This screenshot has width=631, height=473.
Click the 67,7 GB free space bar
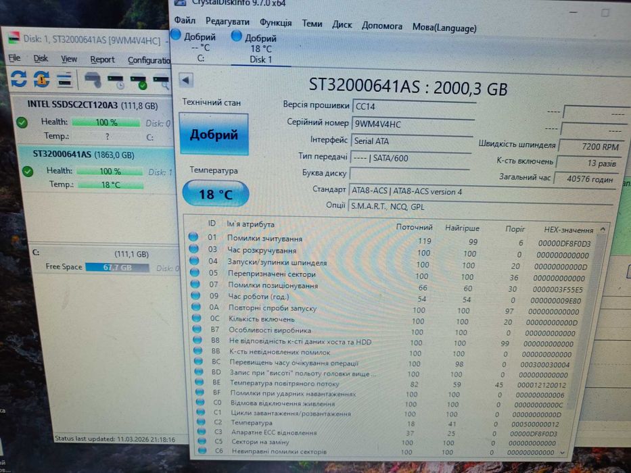pyautogui.click(x=117, y=268)
